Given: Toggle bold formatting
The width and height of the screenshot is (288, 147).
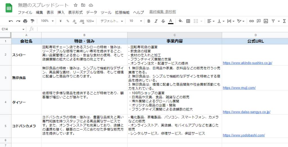Looking at the screenshot, I should coord(149,21).
